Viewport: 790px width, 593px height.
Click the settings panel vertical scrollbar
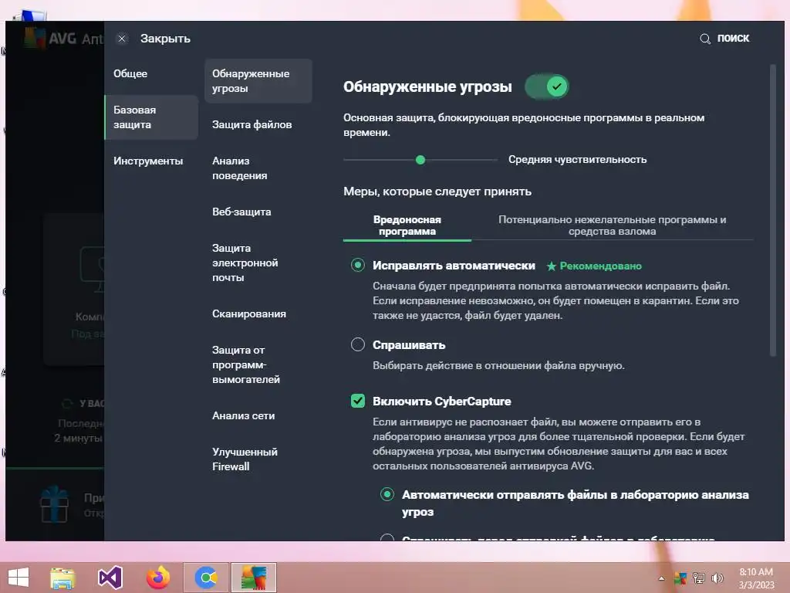point(773,210)
